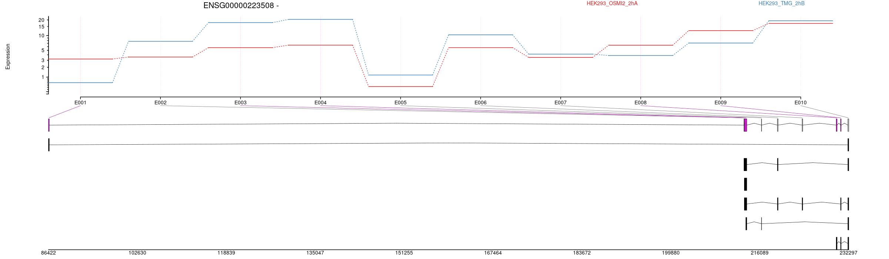Click exon label E002
This screenshot has height=259, width=889.
pyautogui.click(x=160, y=102)
